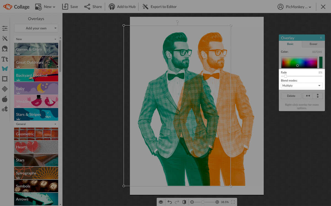Switch to the Eraser tab

[313, 44]
